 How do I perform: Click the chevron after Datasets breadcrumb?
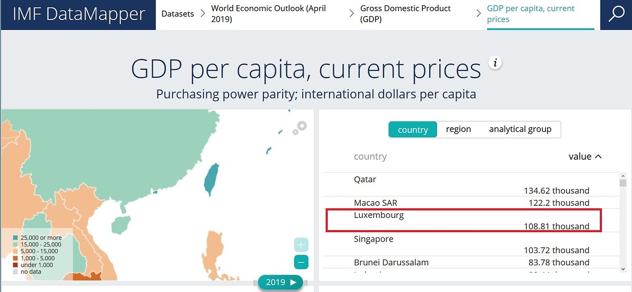point(203,14)
